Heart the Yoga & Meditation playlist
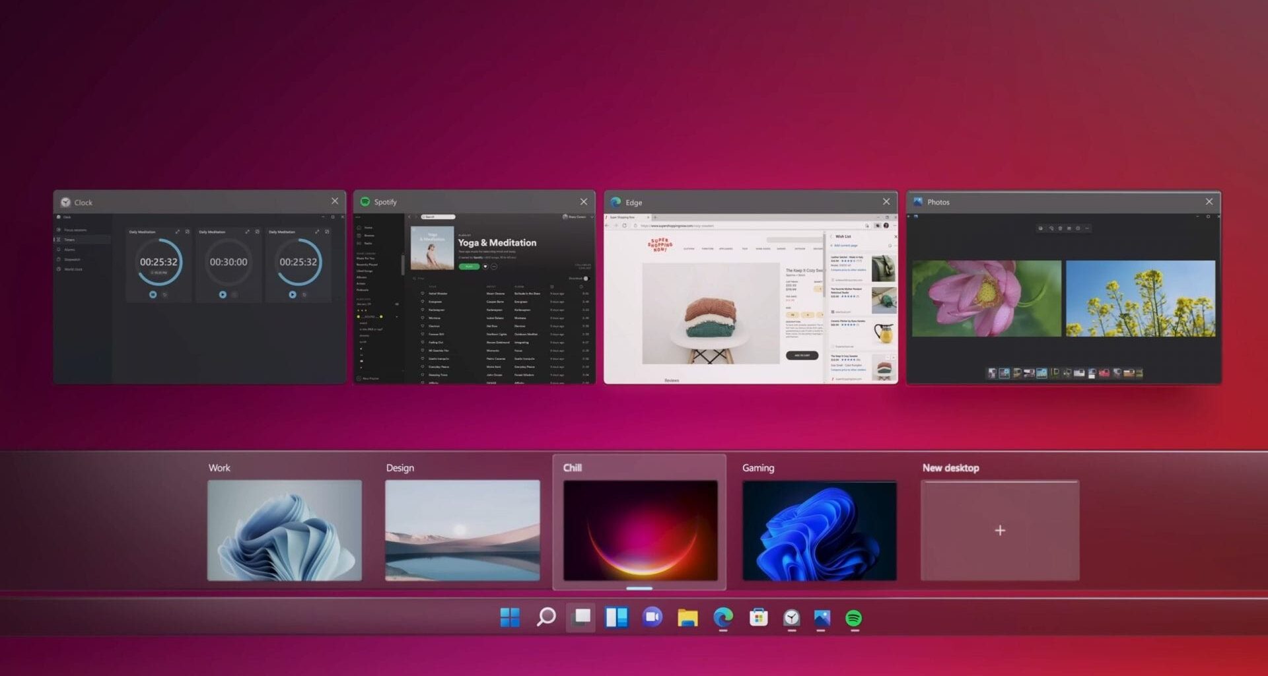Image resolution: width=1268 pixels, height=676 pixels. 485,266
